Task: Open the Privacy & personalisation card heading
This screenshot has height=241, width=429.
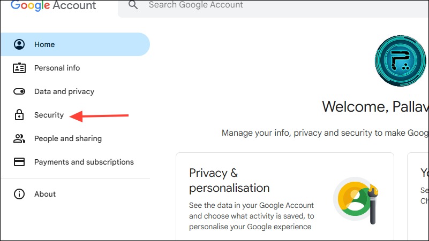Action: coord(229,181)
